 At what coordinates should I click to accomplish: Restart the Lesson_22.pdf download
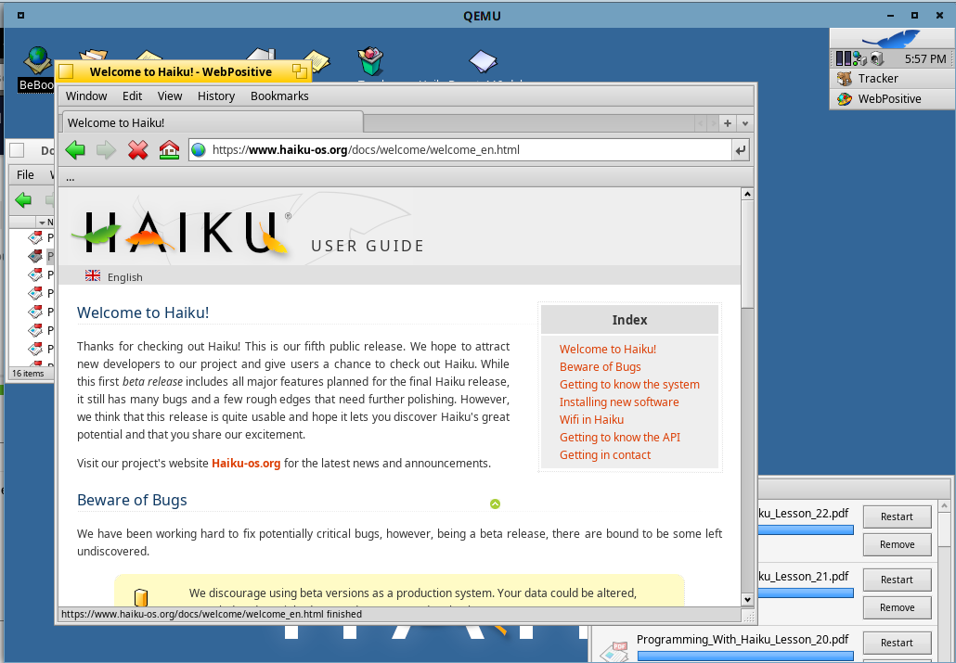897,516
